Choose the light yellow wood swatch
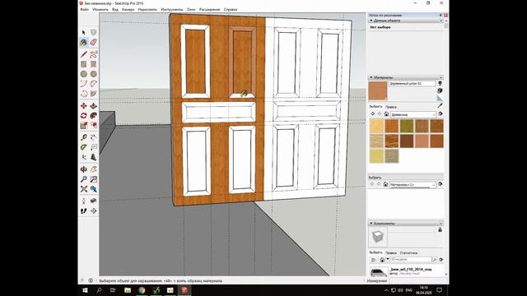This screenshot has width=527, height=296. 377,155
